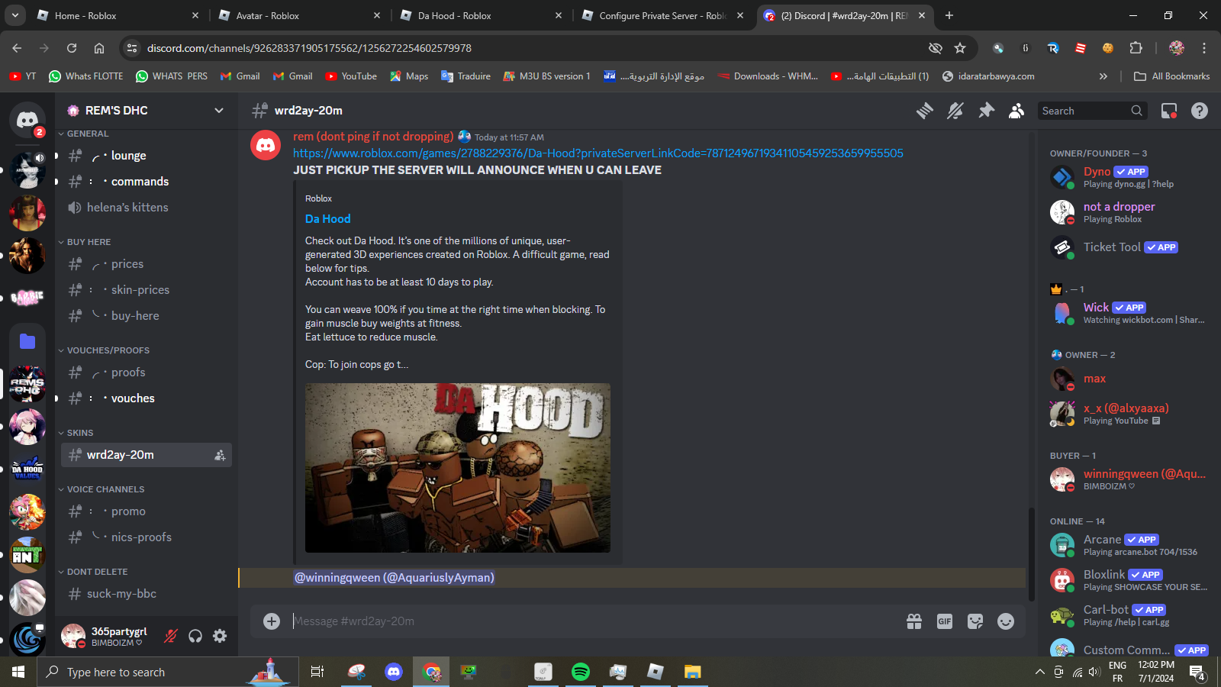
Task: Toggle channel notification mute bell icon
Action: pos(955,111)
